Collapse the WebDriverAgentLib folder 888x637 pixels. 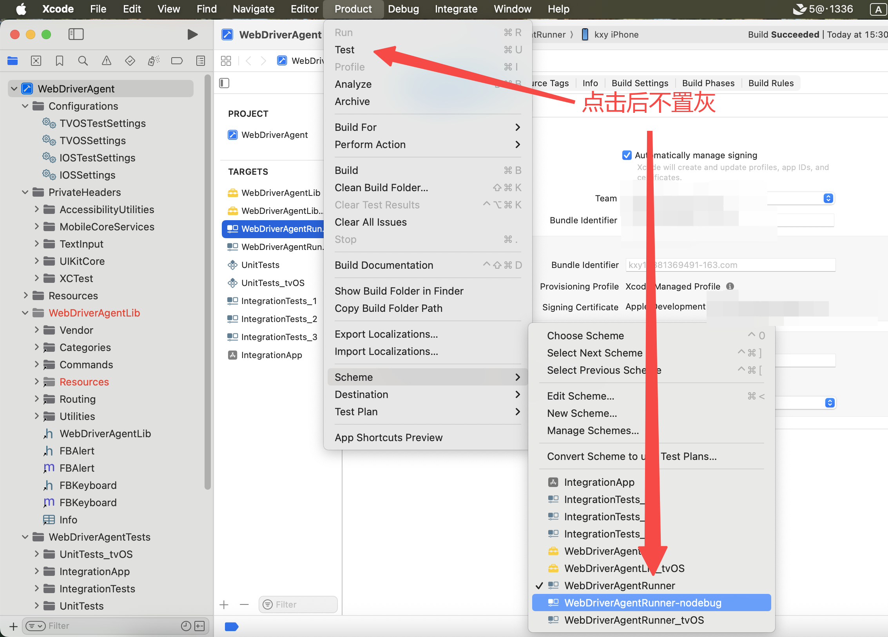[25, 313]
